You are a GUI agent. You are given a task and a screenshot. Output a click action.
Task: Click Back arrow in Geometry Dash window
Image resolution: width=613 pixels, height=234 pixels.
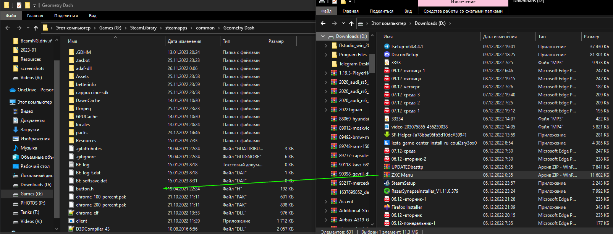8,28
